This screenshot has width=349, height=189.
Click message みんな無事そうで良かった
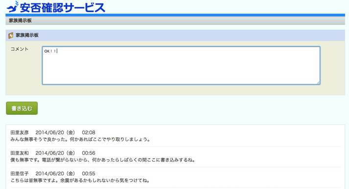coord(81,140)
